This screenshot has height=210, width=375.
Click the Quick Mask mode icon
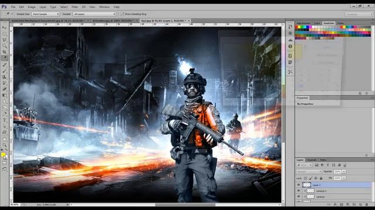tap(4, 163)
